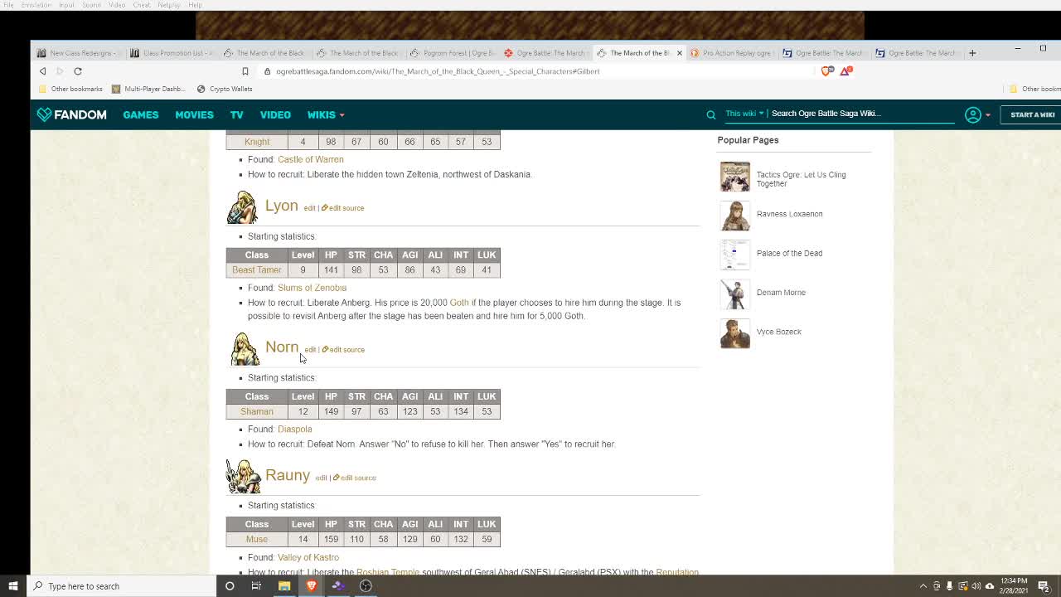Open Palace of the Dead popular page

click(x=789, y=254)
